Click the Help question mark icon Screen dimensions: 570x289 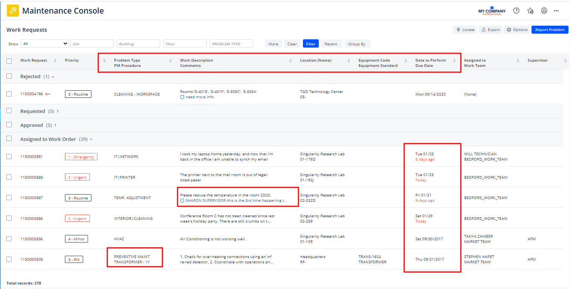pos(516,11)
